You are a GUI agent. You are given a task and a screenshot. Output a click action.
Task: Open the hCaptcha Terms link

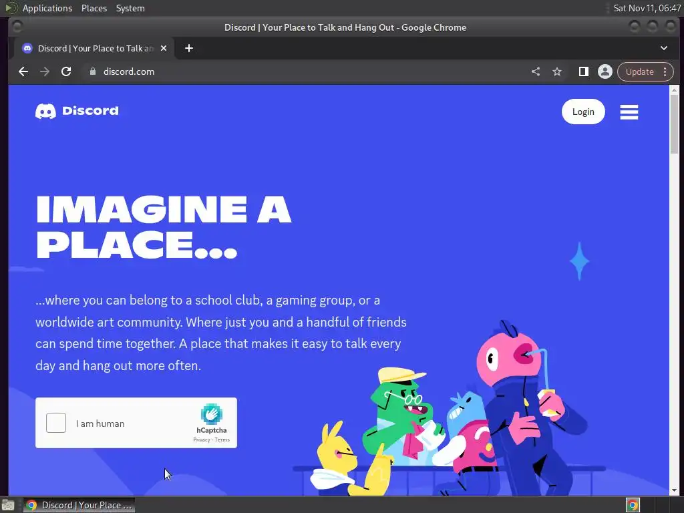[x=222, y=440]
